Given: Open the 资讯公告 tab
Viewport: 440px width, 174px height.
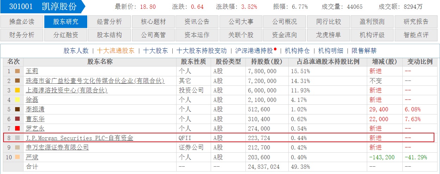Looking at the screenshot, I should click(197, 22).
